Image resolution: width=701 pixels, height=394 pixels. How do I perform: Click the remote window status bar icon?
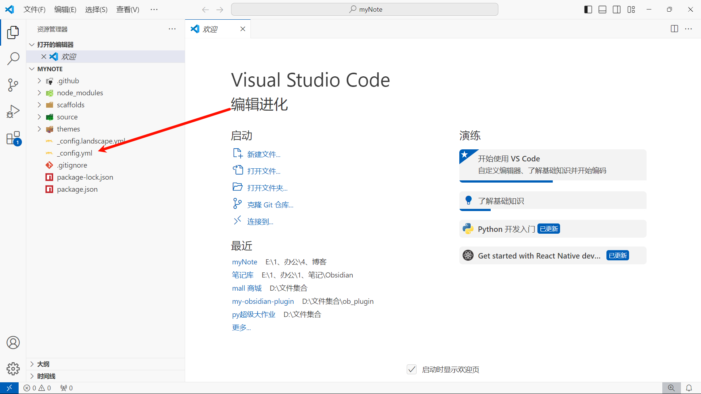pos(9,388)
